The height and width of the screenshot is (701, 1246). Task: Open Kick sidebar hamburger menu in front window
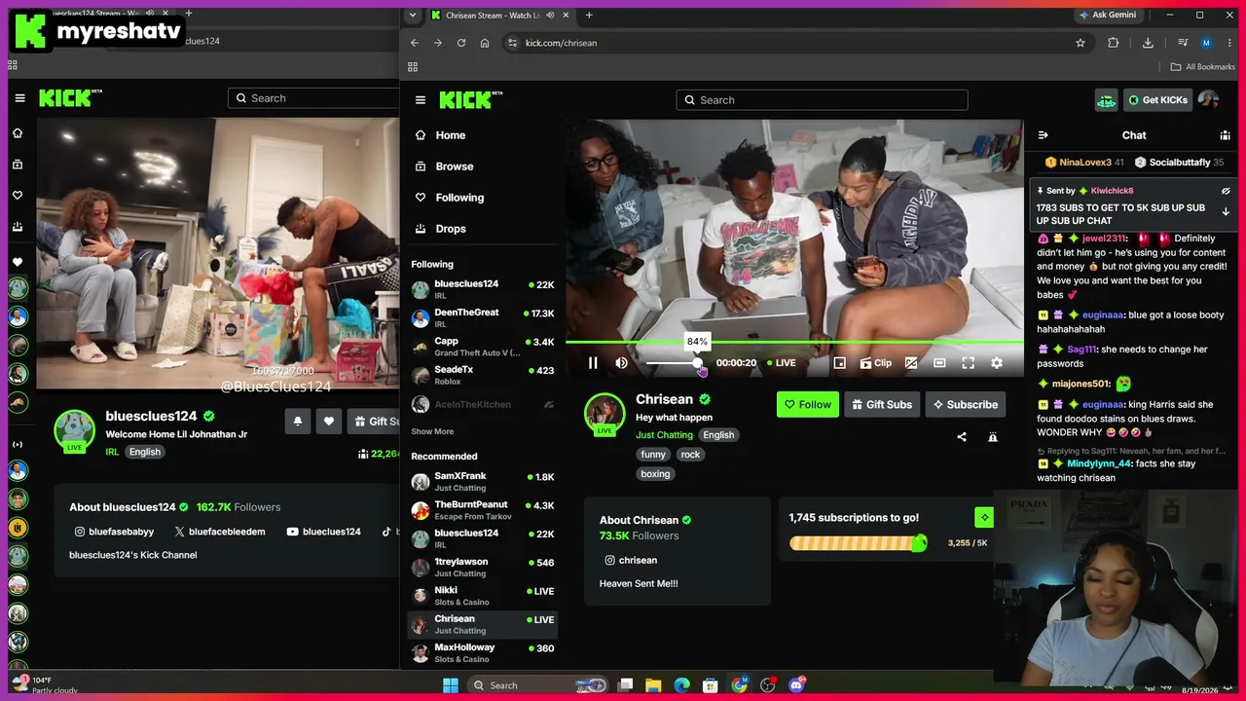(x=421, y=100)
